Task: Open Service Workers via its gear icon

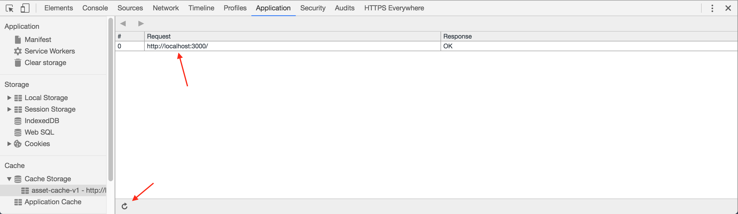Action: click(x=18, y=51)
